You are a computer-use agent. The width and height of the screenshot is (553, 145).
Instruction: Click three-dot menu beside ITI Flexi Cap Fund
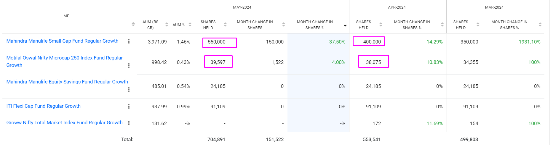129,106
